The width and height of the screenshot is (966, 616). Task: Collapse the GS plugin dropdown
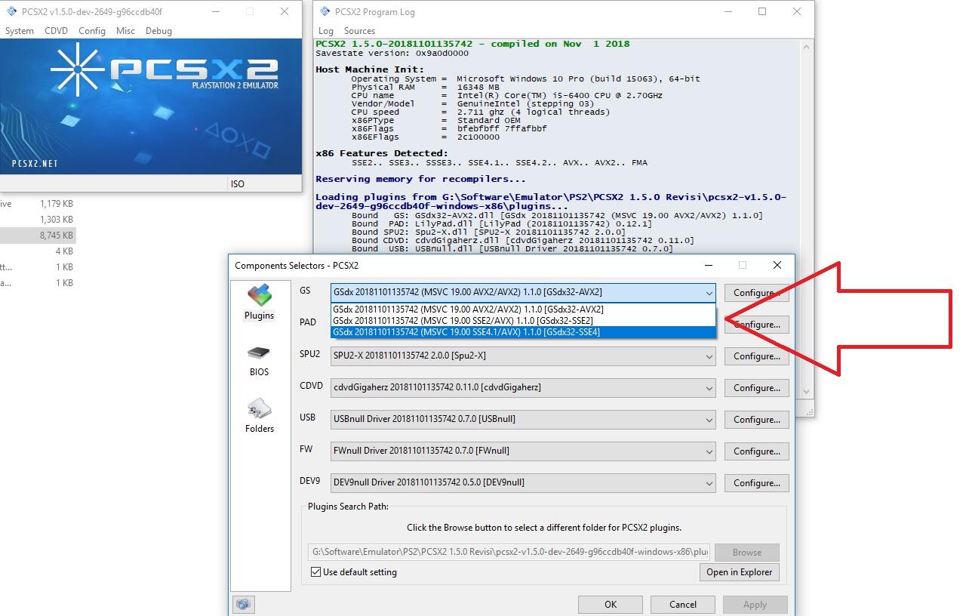click(709, 293)
